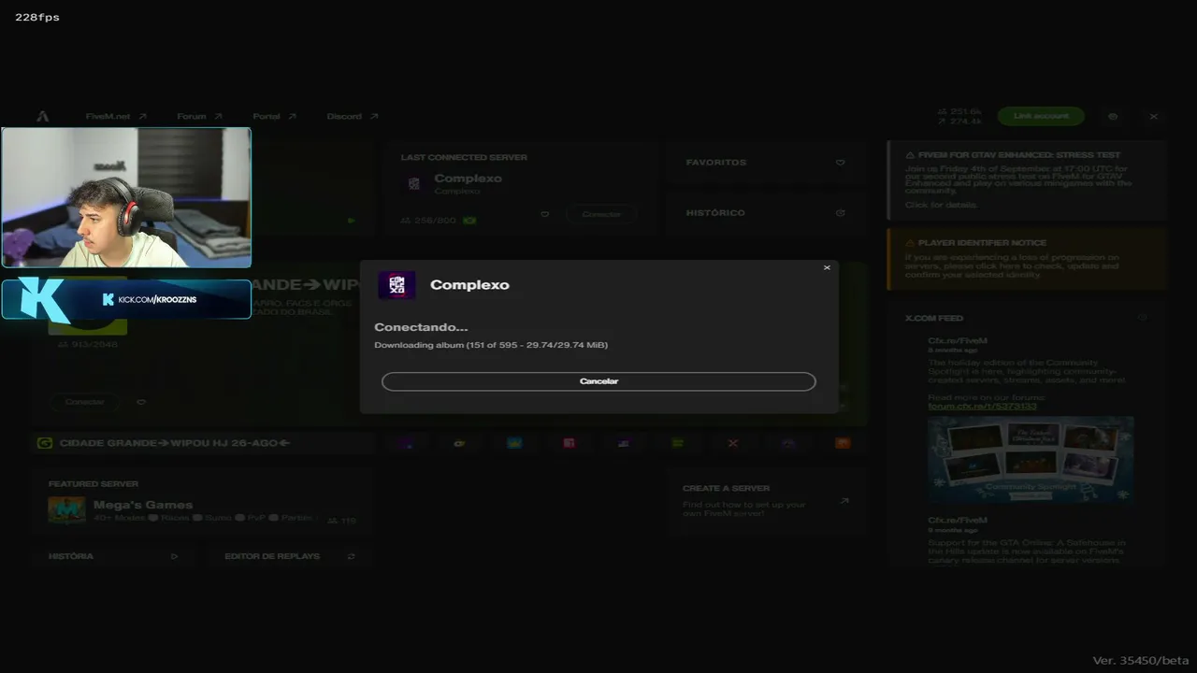Screen dimensions: 1197x673
Task: Select the Cidade Grande WIPOU HJ 26-AGO row
Action: pyautogui.click(x=201, y=443)
